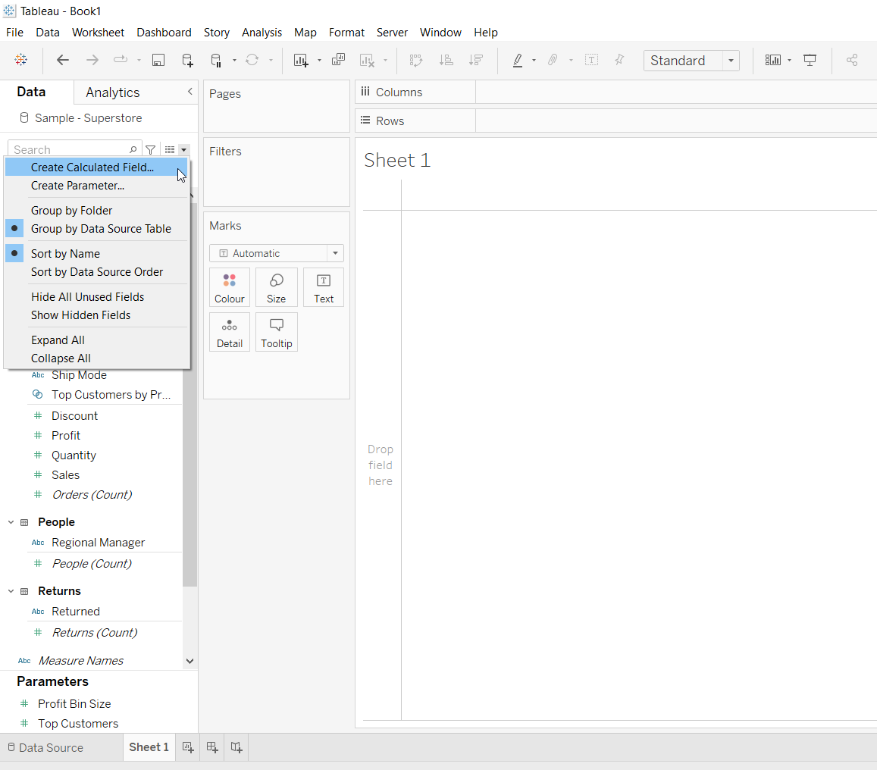Click the Undo back arrow
Screen dimensions: 877x770
63,61
